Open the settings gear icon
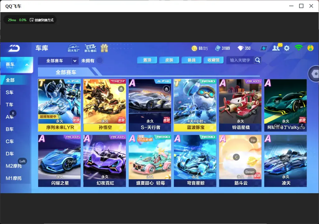This screenshot has height=224, width=319. pyautogui.click(x=287, y=48)
